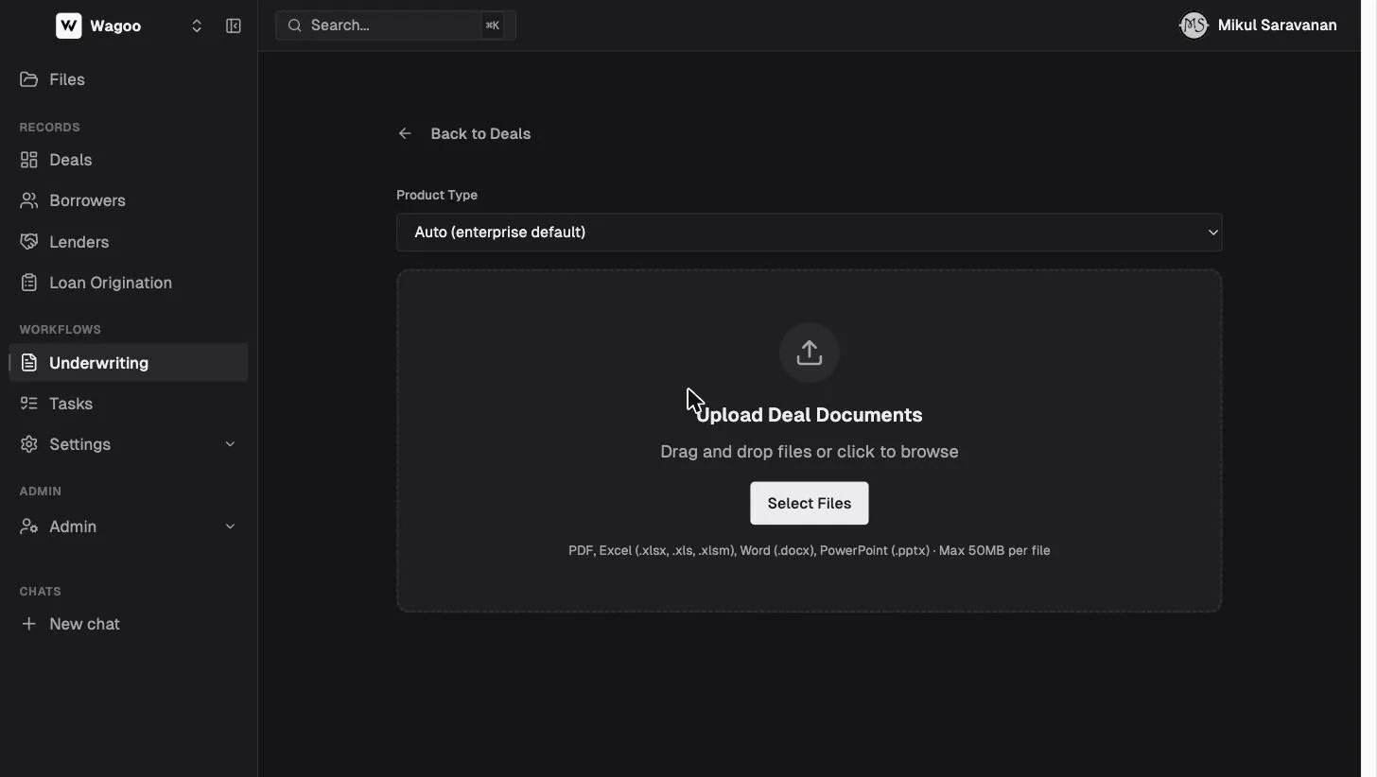Click the Wagoo workspace name
The height and width of the screenshot is (777, 1377).
pos(115,26)
